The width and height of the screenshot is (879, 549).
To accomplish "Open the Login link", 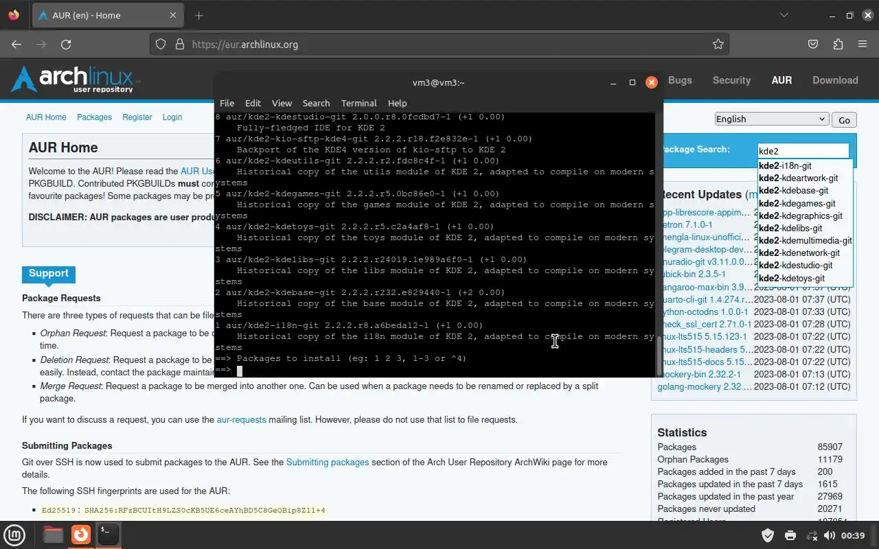I will [x=172, y=117].
